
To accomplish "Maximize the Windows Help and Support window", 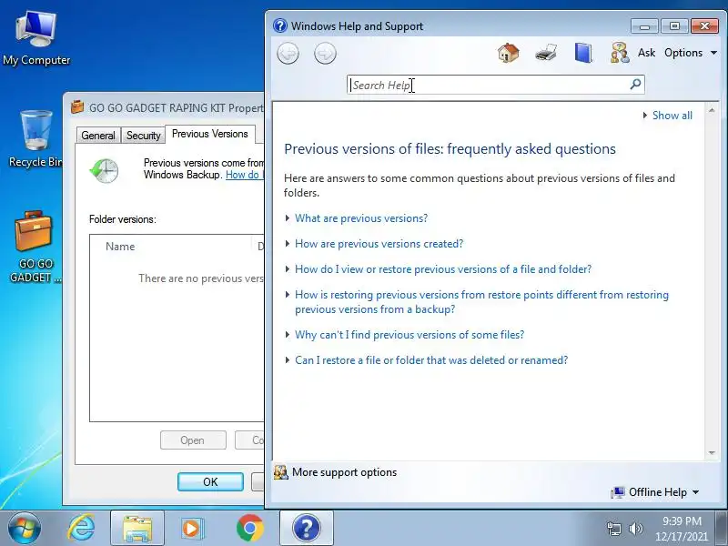I will pos(674,26).
